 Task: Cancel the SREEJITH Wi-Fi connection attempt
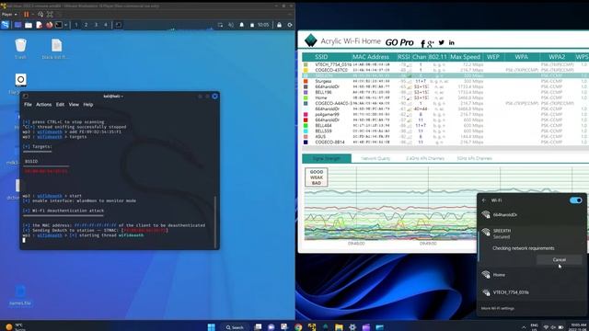point(559,259)
